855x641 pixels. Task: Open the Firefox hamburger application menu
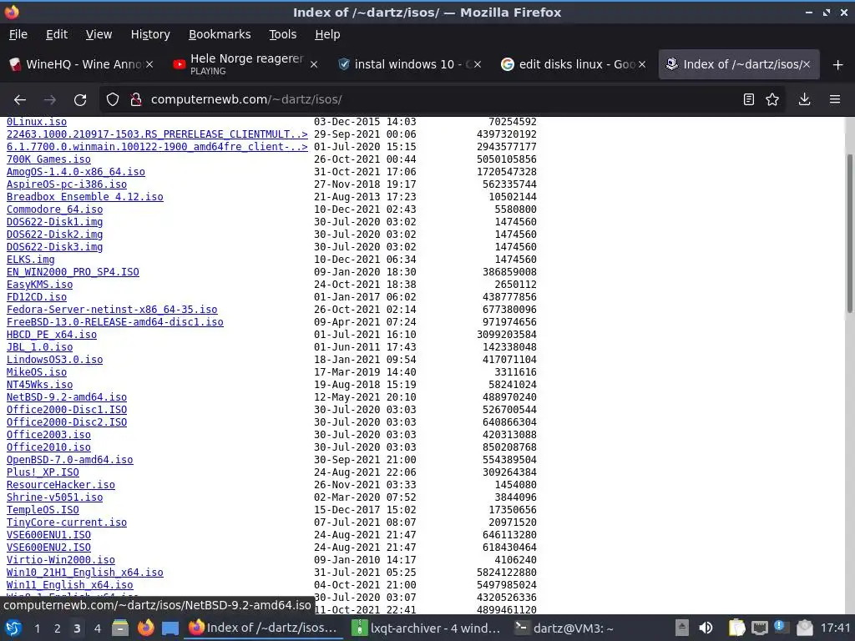835,100
